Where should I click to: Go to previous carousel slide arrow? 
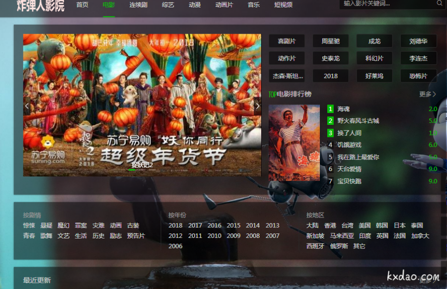click(27, 106)
